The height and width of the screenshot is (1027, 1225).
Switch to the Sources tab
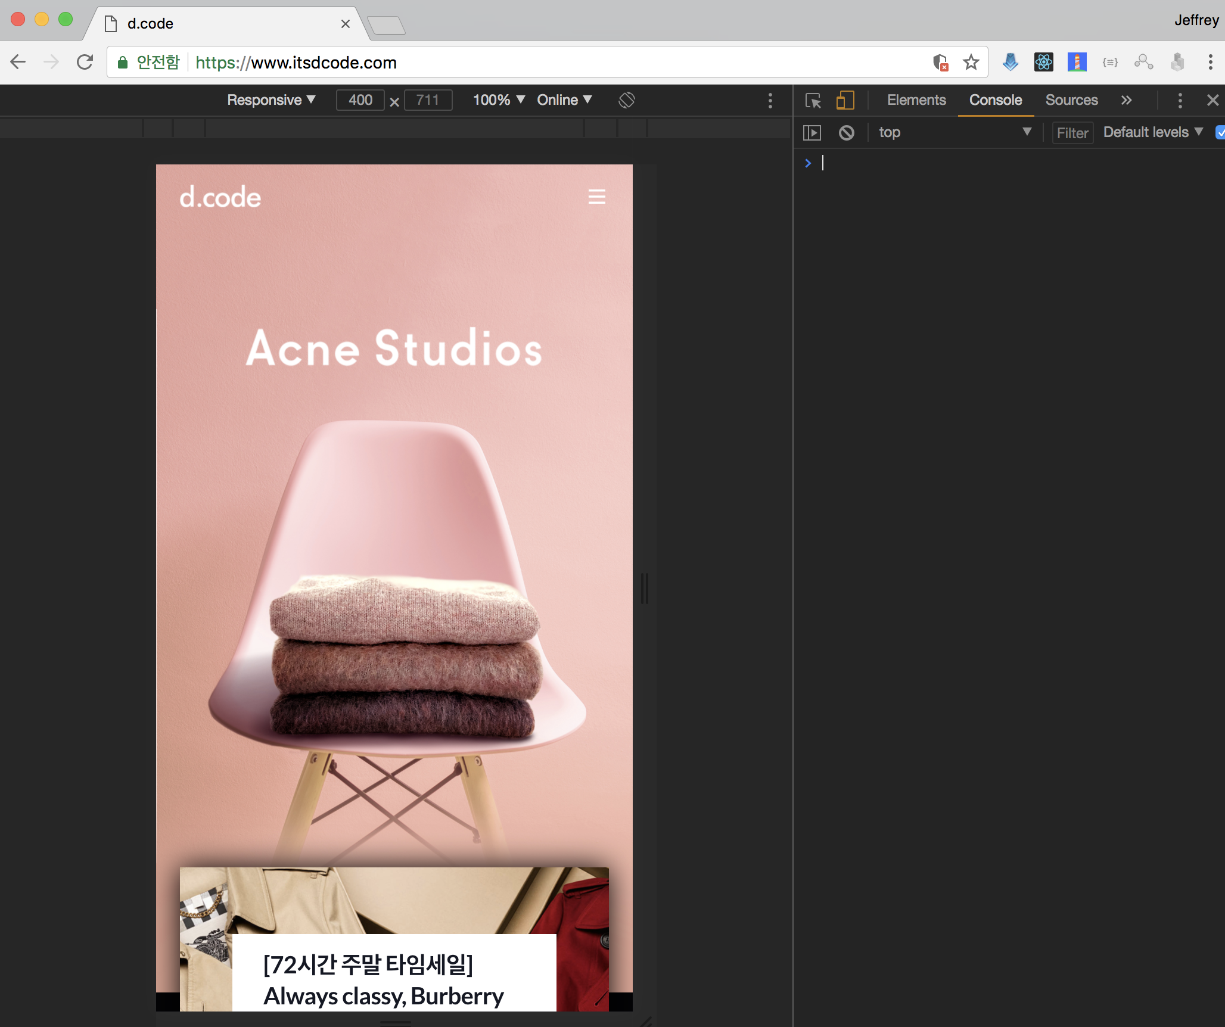click(x=1071, y=100)
